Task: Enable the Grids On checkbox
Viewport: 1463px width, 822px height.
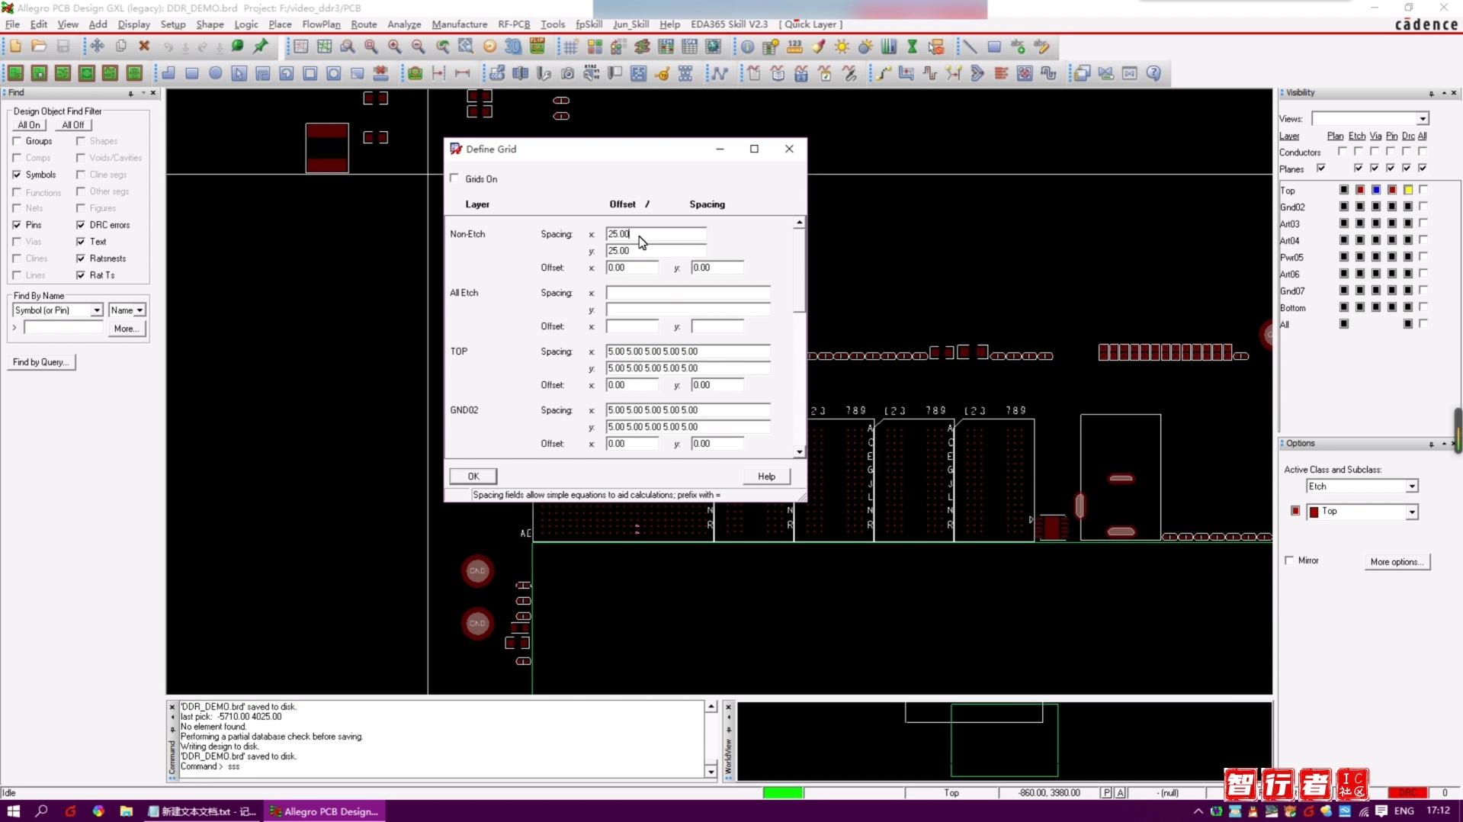Action: point(455,178)
